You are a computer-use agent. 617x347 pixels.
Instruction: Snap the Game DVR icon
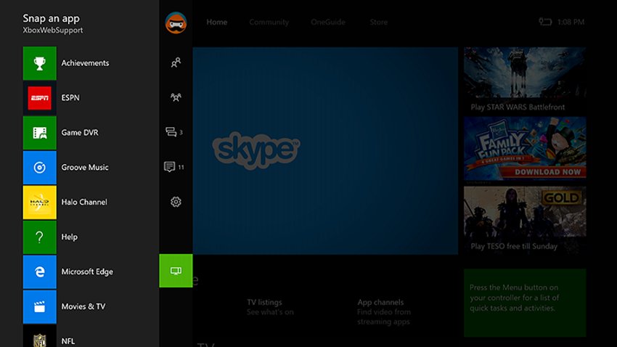click(x=39, y=133)
